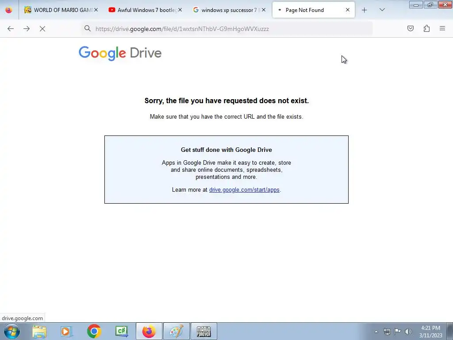Open the C# application taskbar icon
The height and width of the screenshot is (340, 453).
121,331
